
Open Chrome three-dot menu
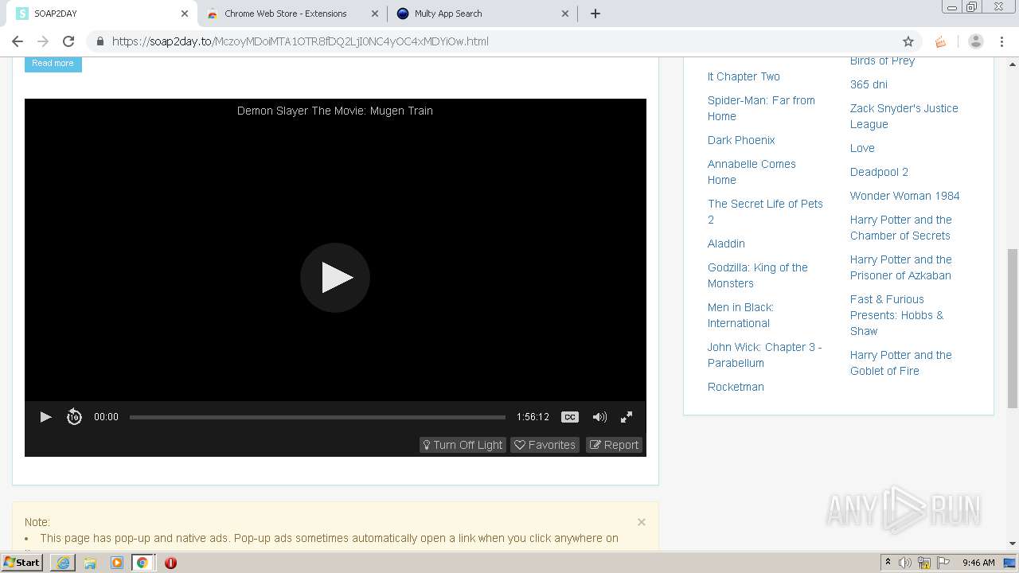click(x=1002, y=41)
